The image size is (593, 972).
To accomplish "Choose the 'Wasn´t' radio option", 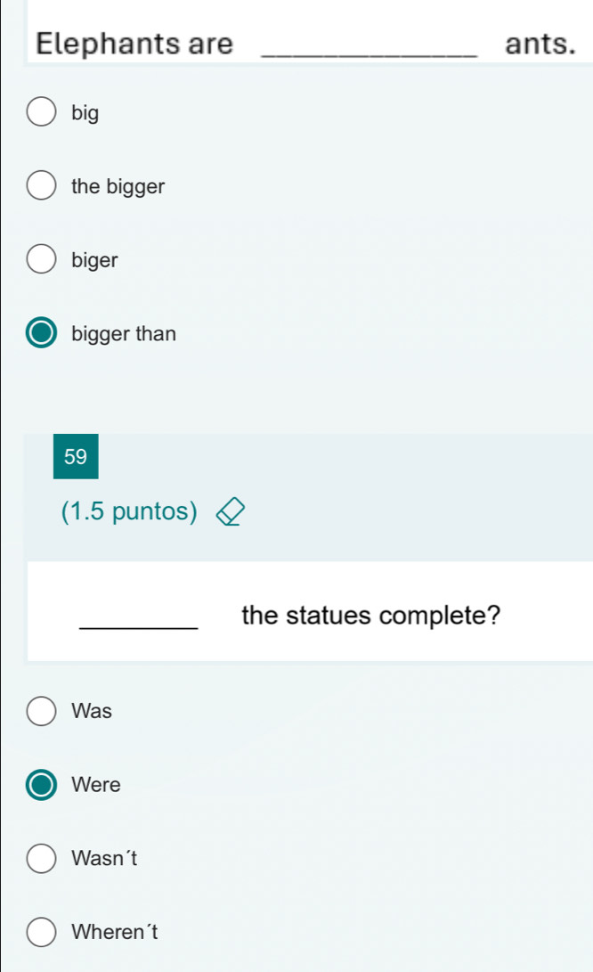I will [42, 858].
